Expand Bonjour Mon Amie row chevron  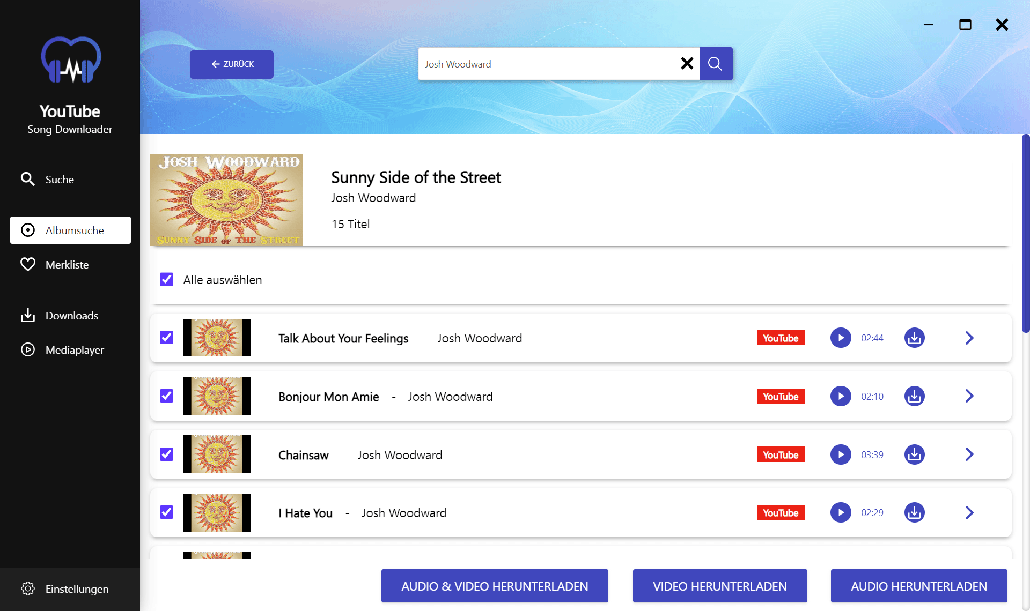click(x=969, y=397)
